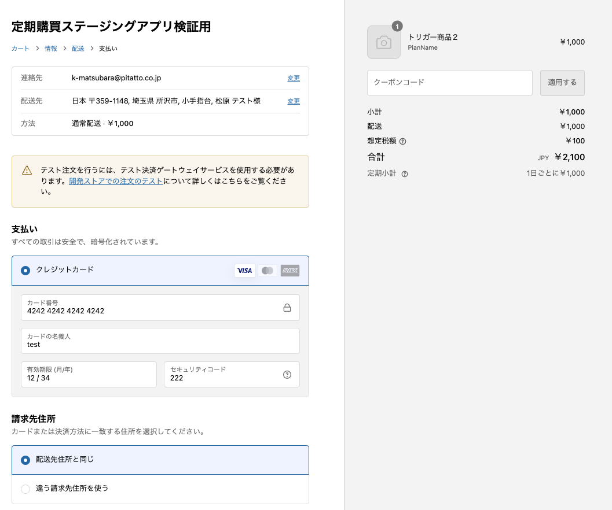Click the Mastercard logo icon
This screenshot has height=510, width=612.
(x=267, y=271)
